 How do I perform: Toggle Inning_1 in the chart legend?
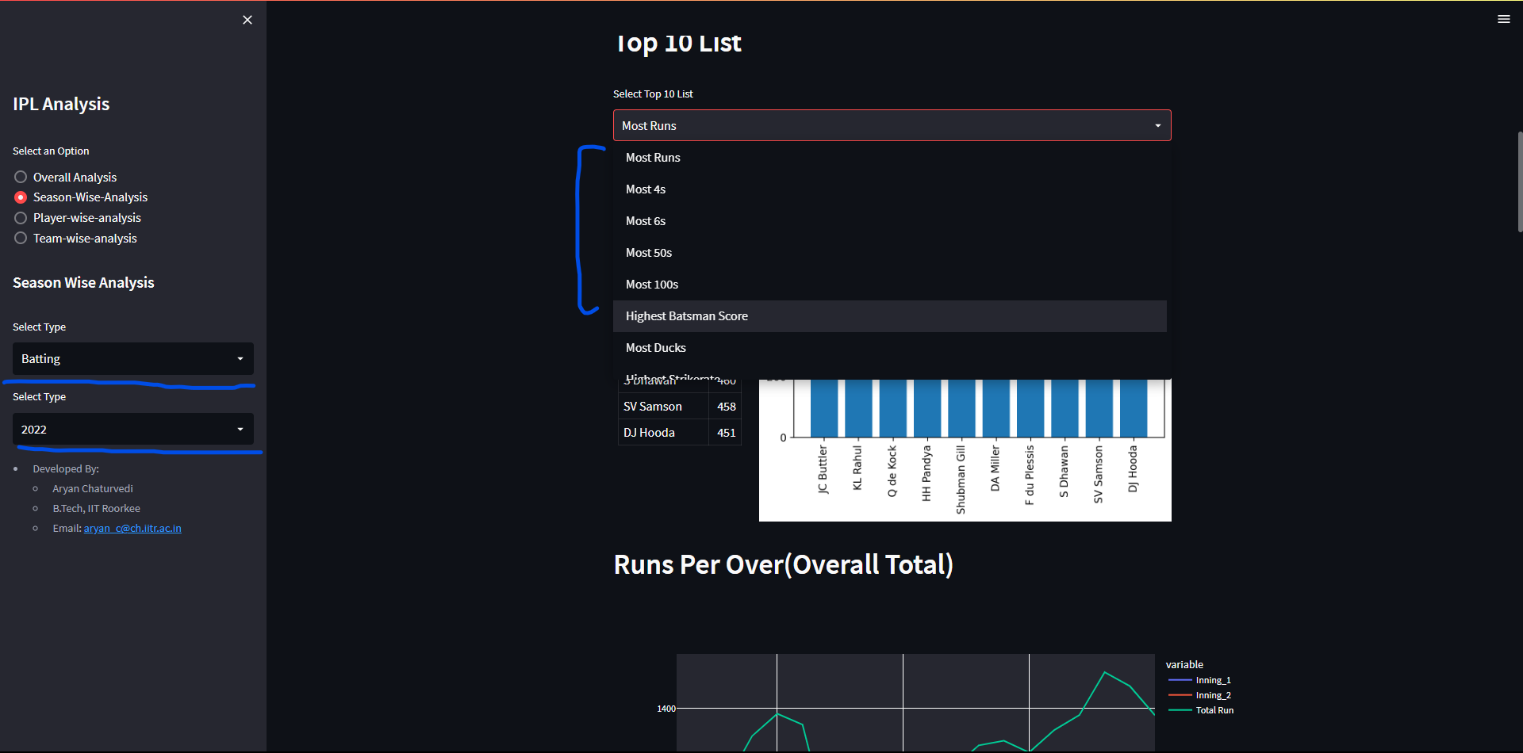click(x=1213, y=679)
